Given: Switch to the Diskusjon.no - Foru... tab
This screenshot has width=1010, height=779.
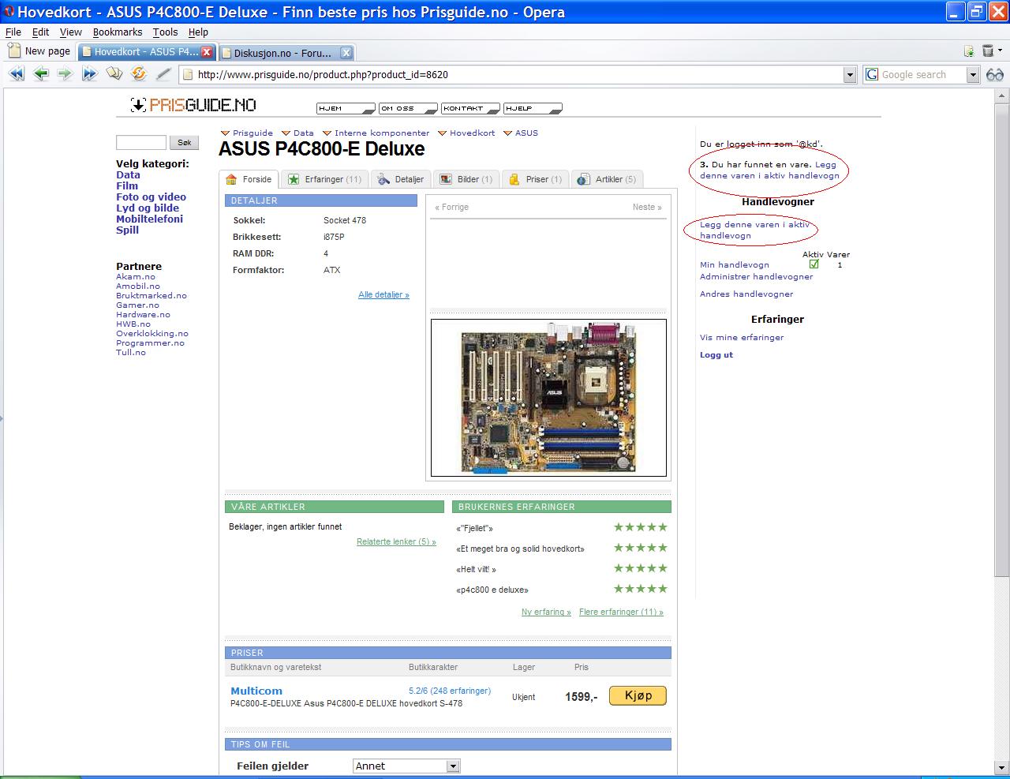Looking at the screenshot, I should click(286, 53).
